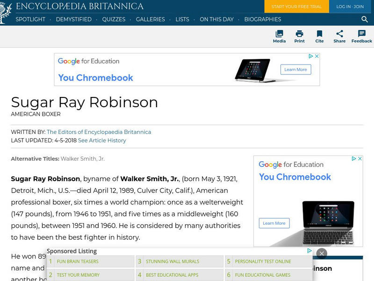Open the On This Day section
The width and height of the screenshot is (374, 281).
(217, 20)
